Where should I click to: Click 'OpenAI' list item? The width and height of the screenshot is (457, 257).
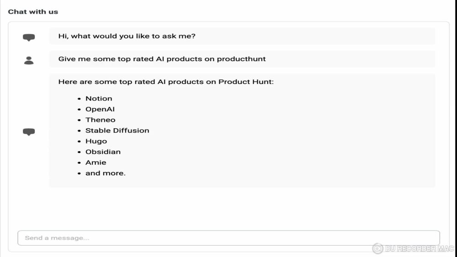tap(100, 109)
